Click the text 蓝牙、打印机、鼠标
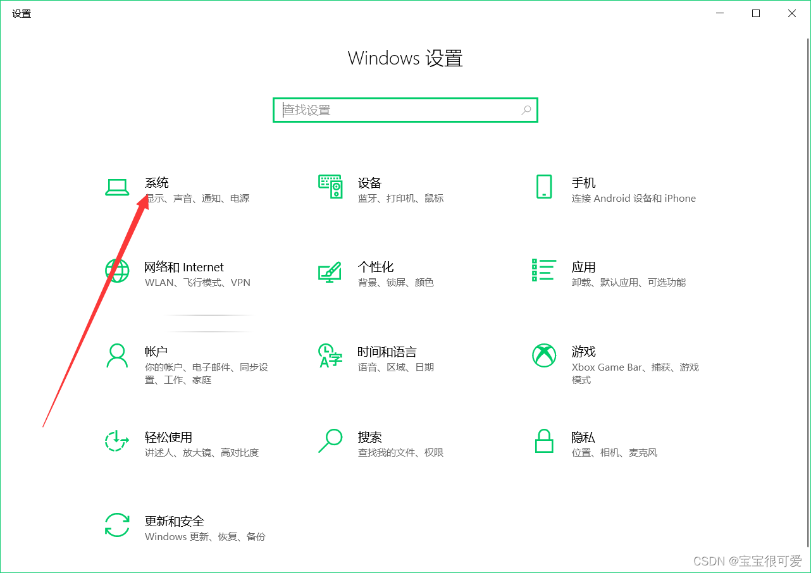The image size is (811, 573). (x=401, y=199)
